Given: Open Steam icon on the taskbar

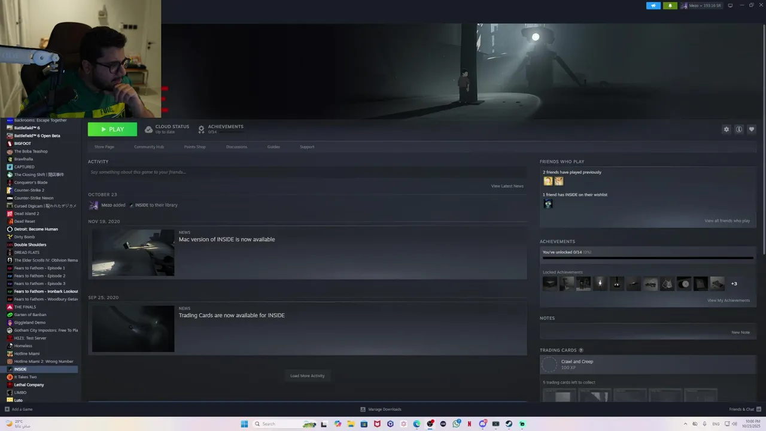Looking at the screenshot, I should (509, 424).
